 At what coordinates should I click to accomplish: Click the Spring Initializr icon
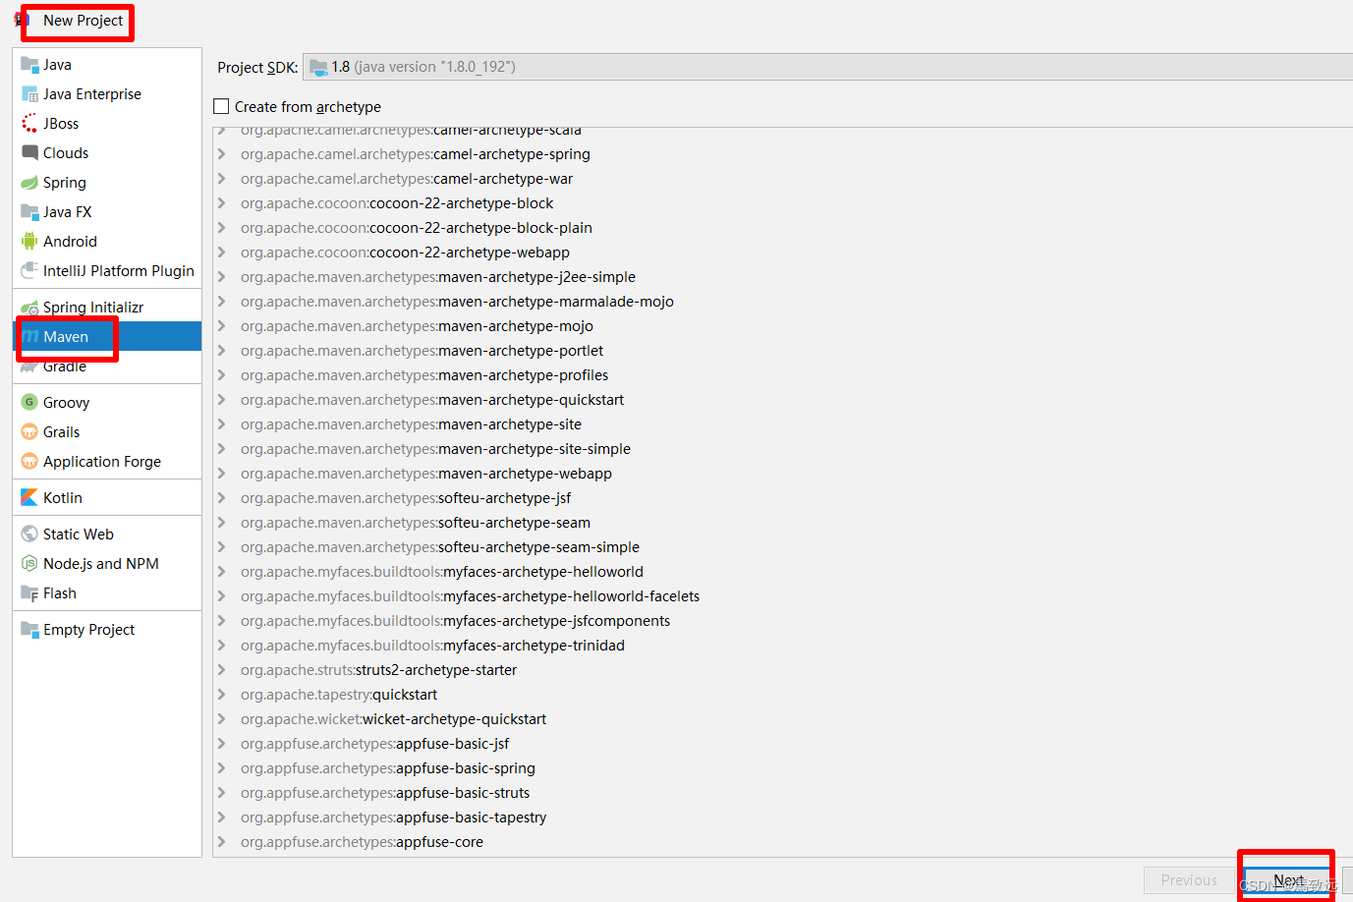pyautogui.click(x=29, y=308)
